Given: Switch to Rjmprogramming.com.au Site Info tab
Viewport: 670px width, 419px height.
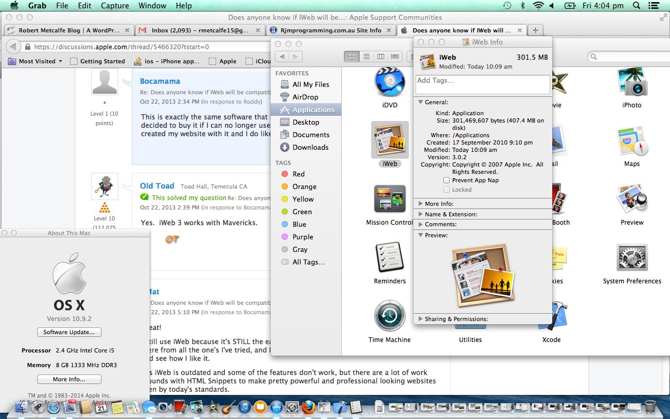Looking at the screenshot, I should (331, 30).
